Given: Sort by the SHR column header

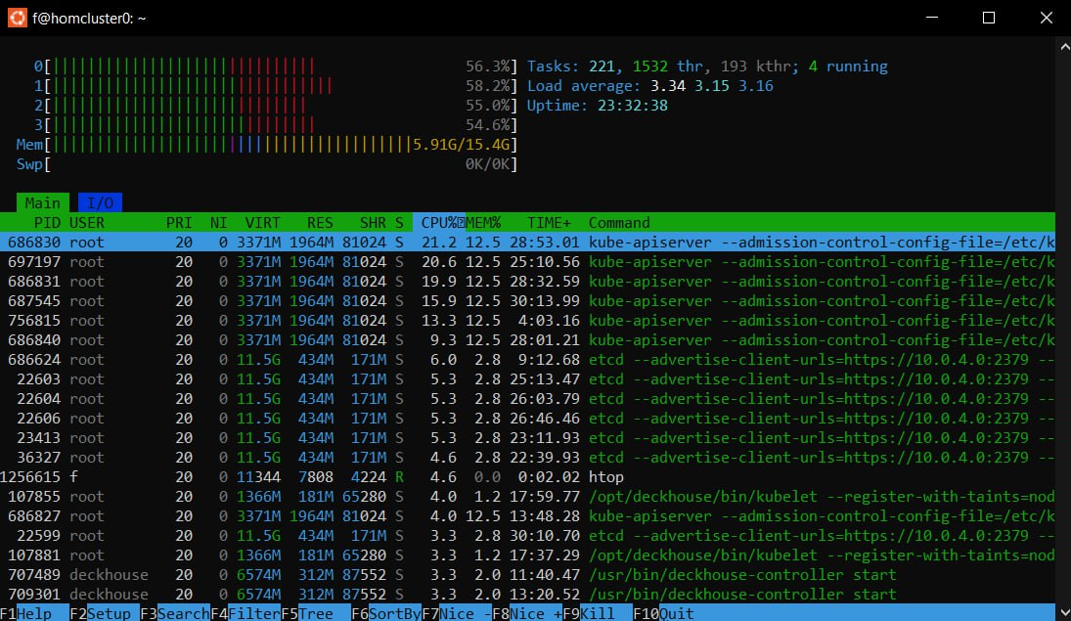Looking at the screenshot, I should click(373, 223).
